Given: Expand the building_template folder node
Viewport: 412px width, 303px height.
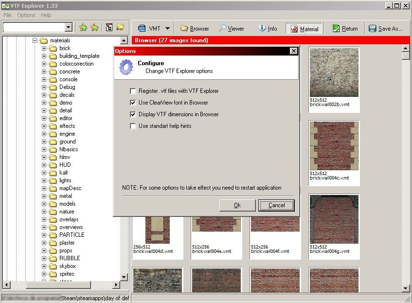Looking at the screenshot, I should click(44, 56).
